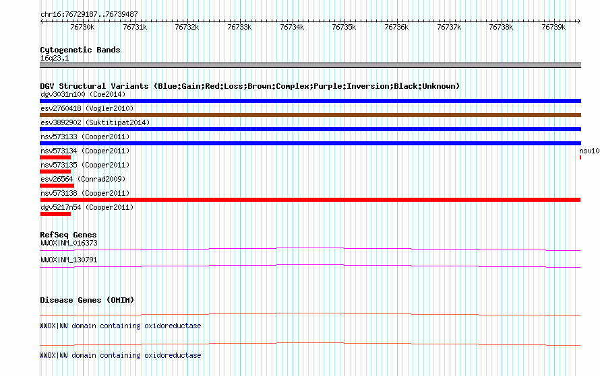
Task: Click the 76736k ruler tick label
Action: pos(396,27)
